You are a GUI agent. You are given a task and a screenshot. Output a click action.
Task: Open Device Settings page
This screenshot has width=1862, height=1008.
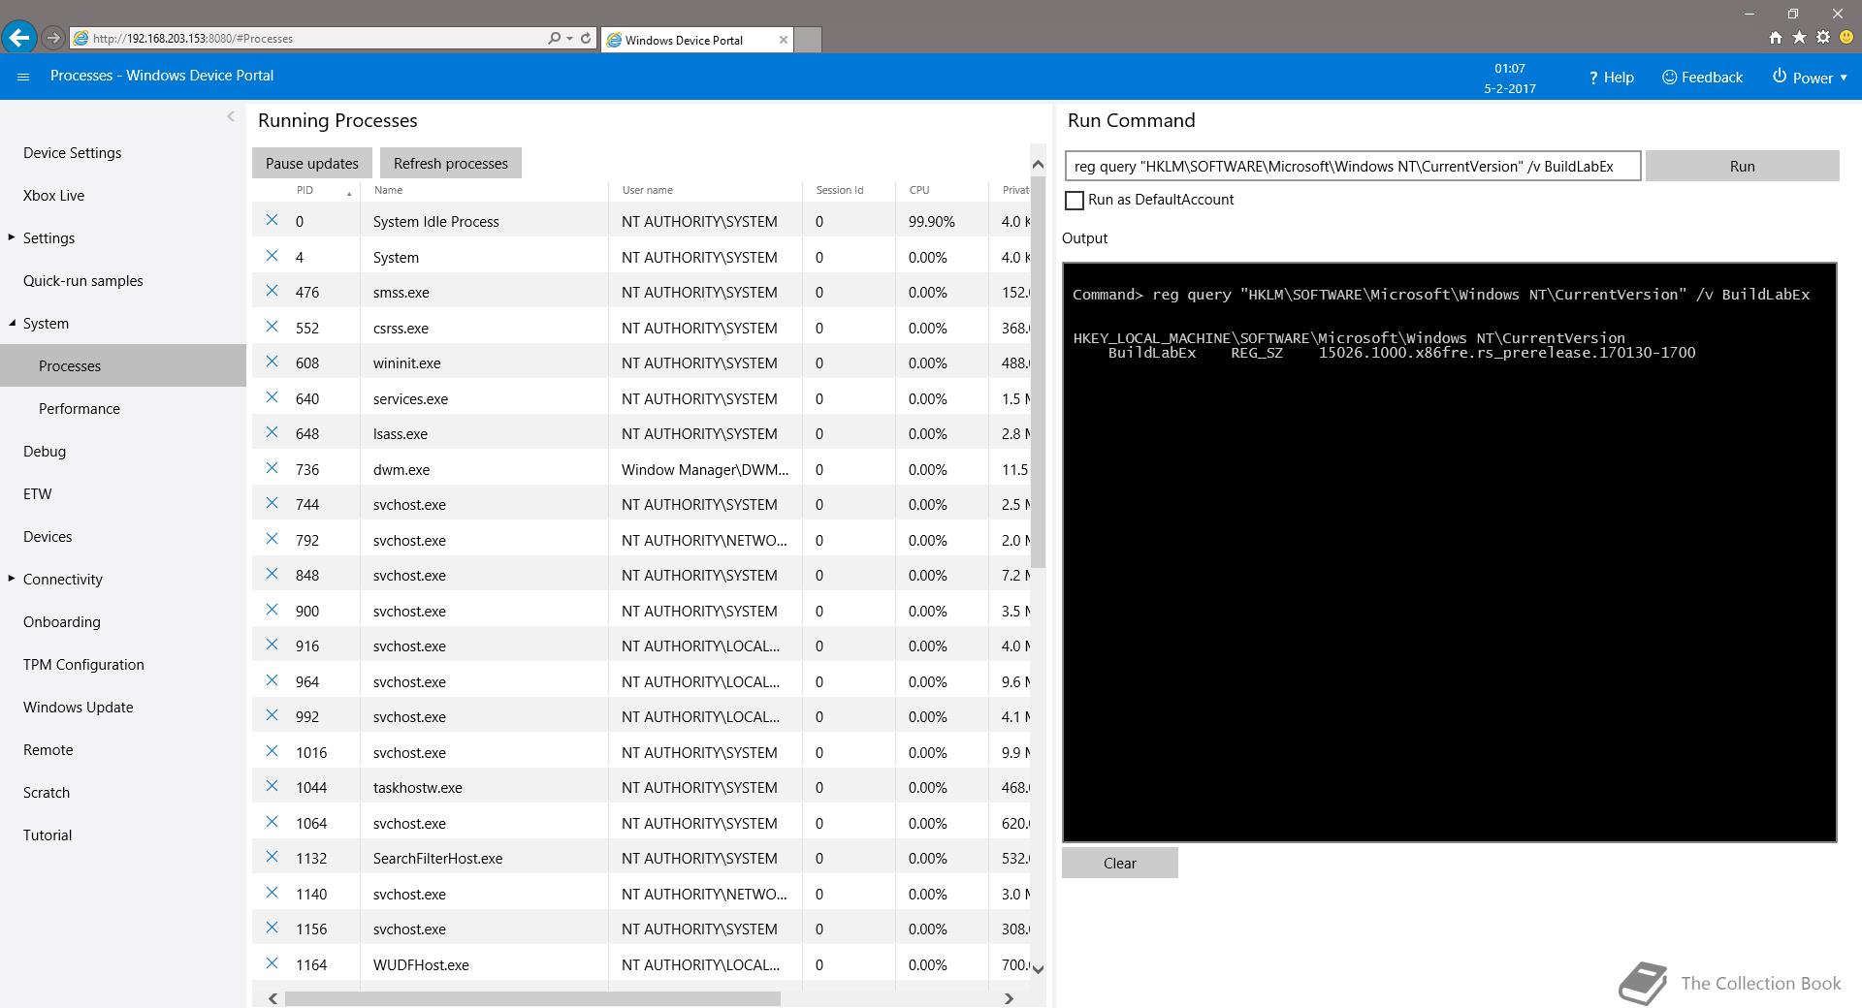coord(73,153)
